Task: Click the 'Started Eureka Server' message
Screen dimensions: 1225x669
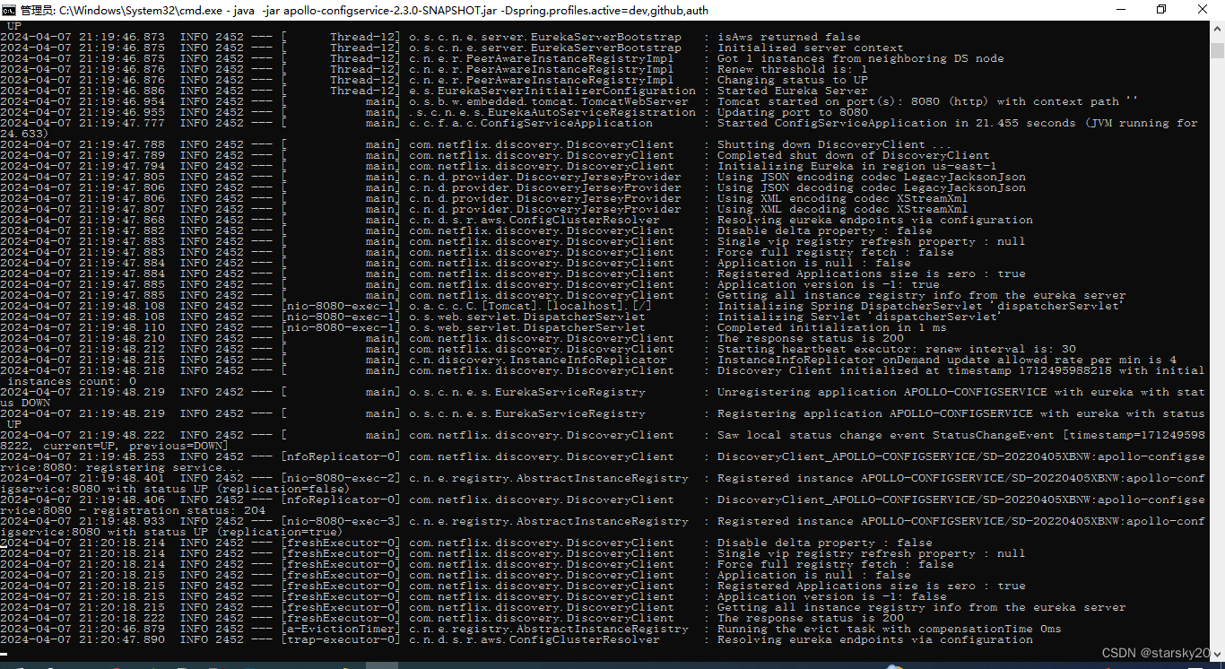Action: [792, 91]
